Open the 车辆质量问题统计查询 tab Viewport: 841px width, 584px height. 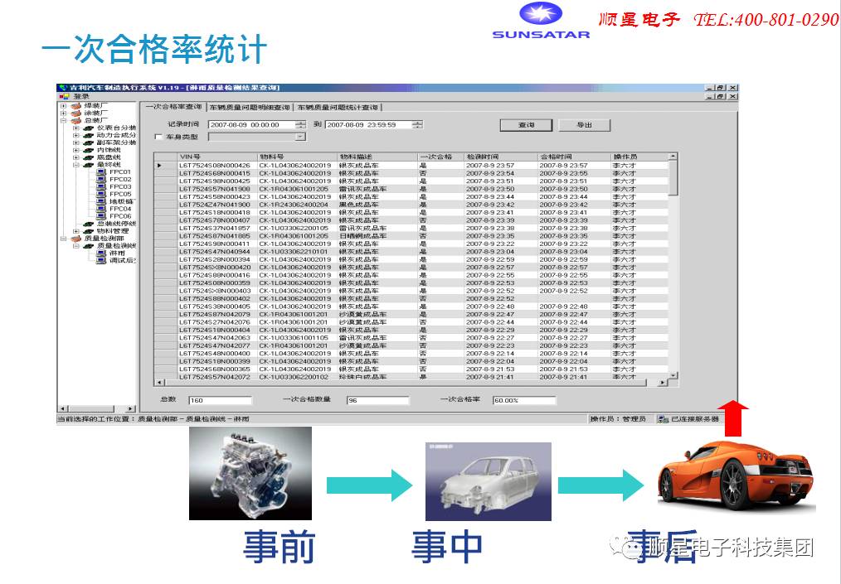[x=338, y=108]
